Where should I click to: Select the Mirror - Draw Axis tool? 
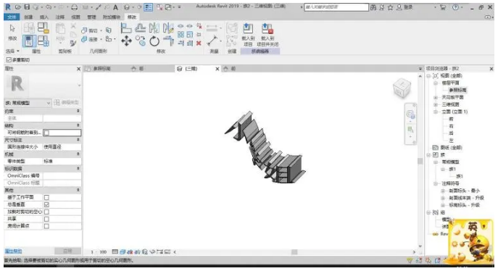[x=168, y=28]
